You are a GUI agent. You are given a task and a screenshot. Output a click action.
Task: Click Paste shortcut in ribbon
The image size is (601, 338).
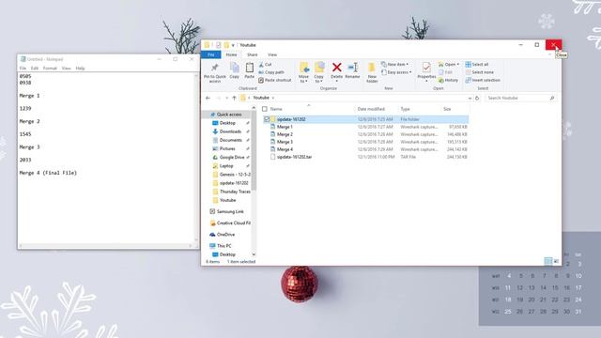click(x=275, y=80)
